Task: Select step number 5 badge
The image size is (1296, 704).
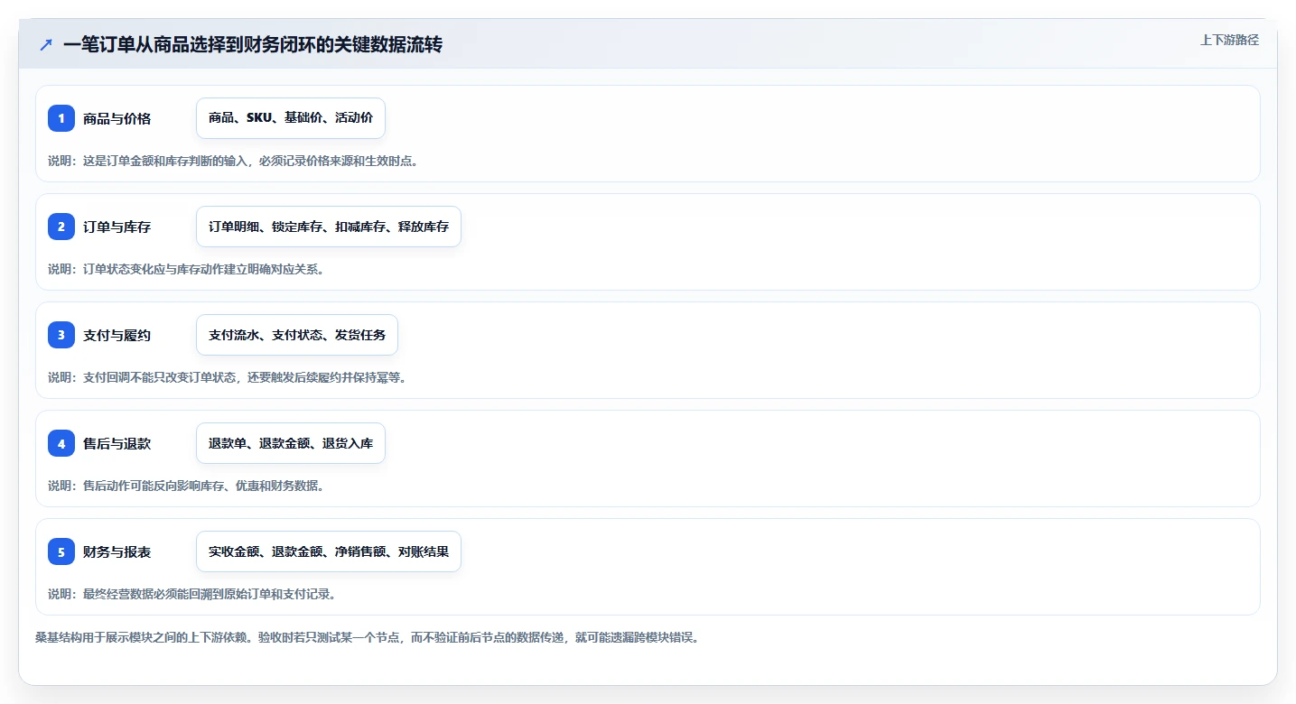Action: 61,551
